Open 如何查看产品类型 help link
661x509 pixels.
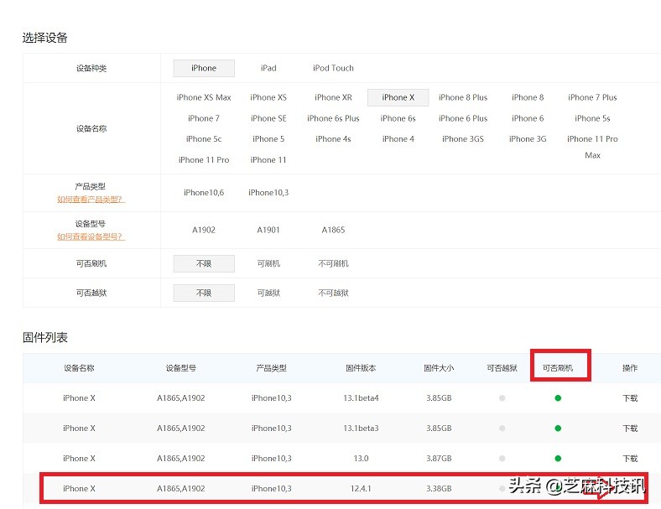tap(91, 200)
